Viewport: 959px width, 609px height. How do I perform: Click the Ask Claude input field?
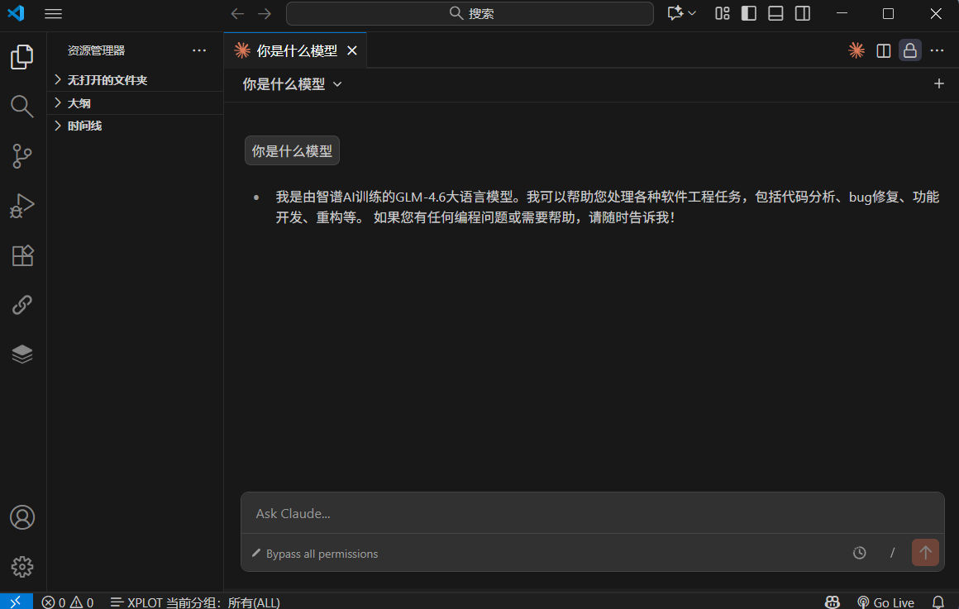point(592,513)
